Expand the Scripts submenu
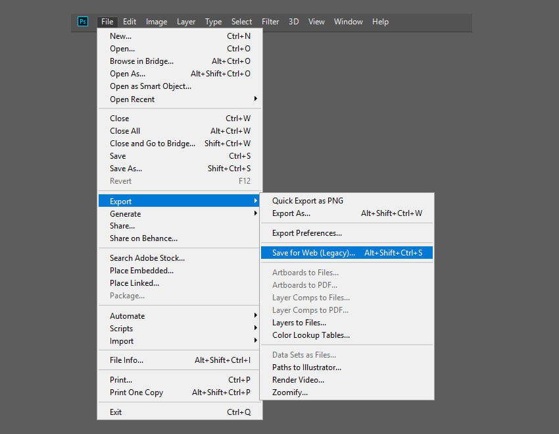The height and width of the screenshot is (434, 559). coord(179,329)
